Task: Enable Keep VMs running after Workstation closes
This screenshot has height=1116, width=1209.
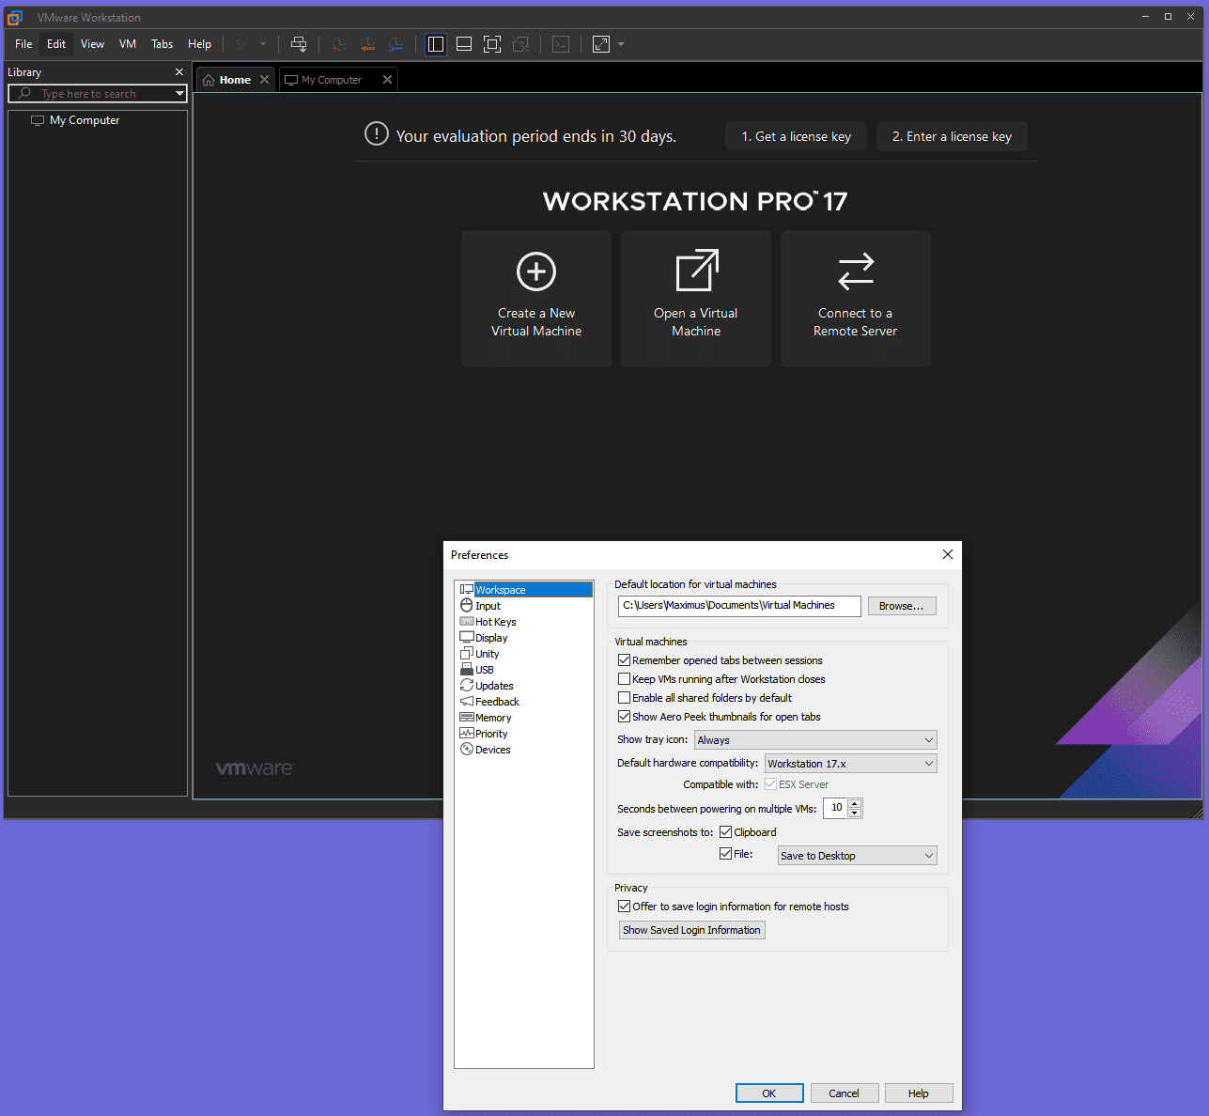Action: click(624, 679)
